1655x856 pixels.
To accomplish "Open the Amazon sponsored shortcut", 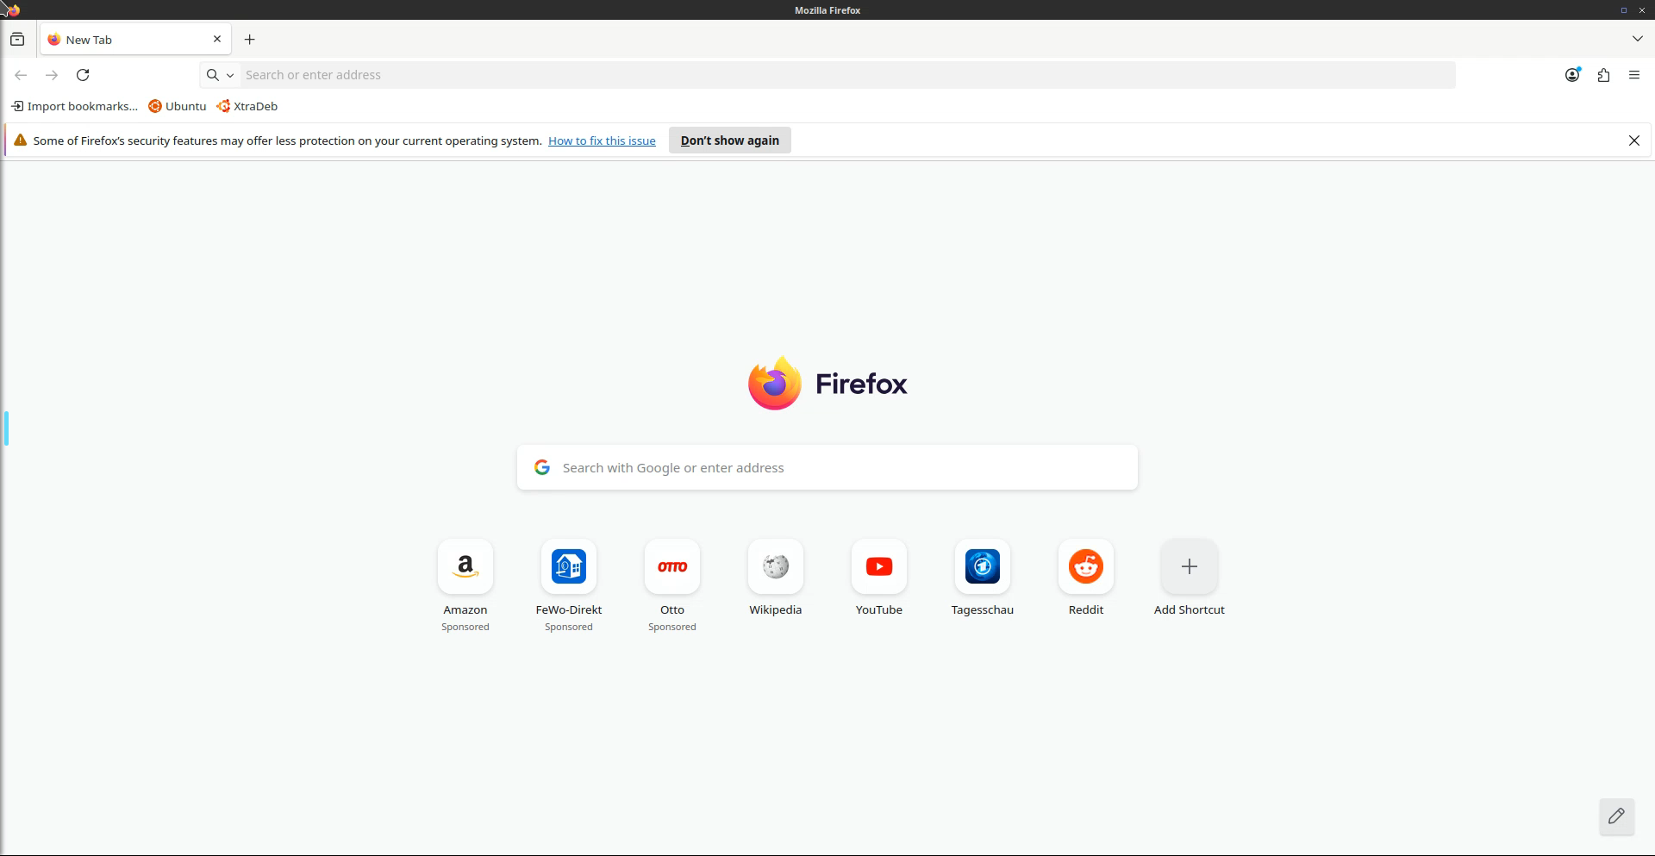I will pyautogui.click(x=465, y=566).
